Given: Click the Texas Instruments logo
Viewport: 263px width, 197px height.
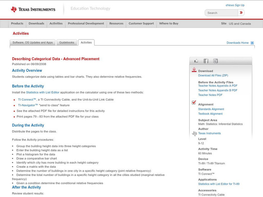Looking at the screenshot, I should click(x=33, y=10).
